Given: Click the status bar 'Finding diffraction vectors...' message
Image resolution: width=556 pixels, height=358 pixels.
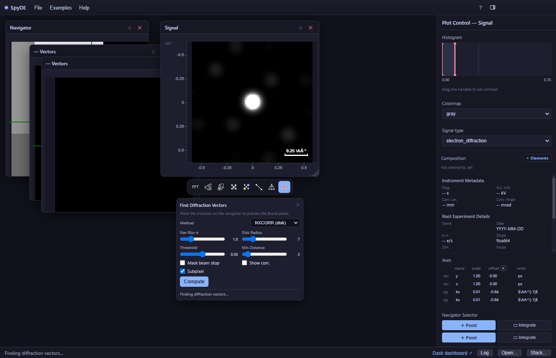Looking at the screenshot, I should pyautogui.click(x=34, y=353).
